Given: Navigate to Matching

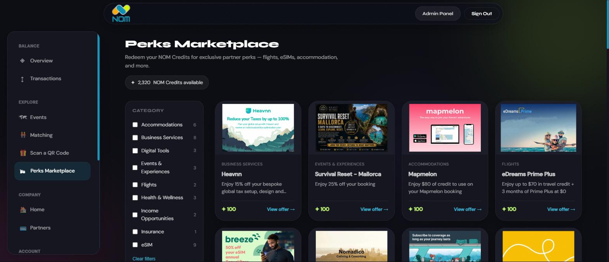Looking at the screenshot, I should pyautogui.click(x=52, y=135).
